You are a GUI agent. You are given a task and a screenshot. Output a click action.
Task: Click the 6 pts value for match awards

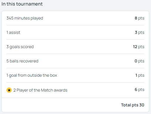click(x=140, y=90)
